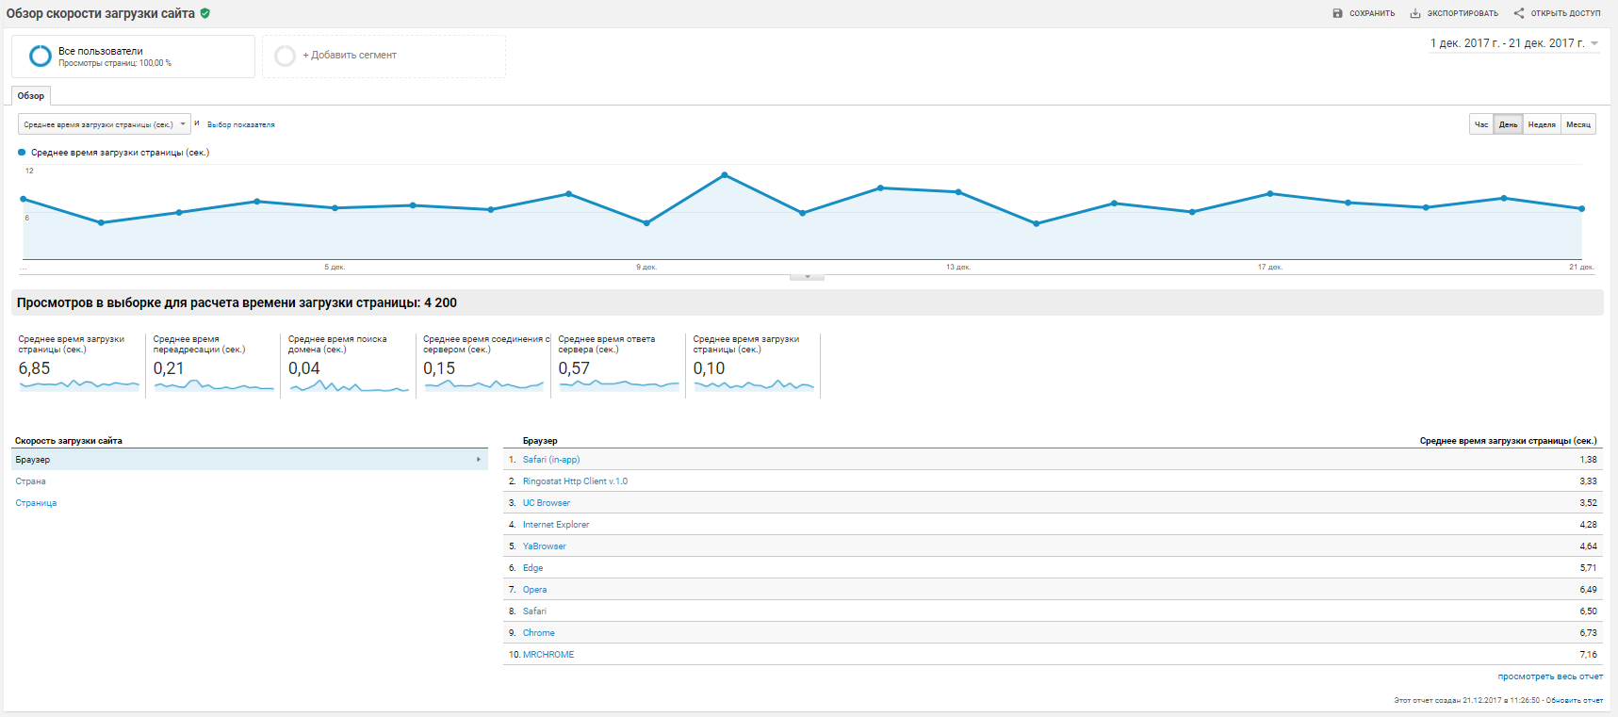Click the value 7,16 in MRCHROME row
This screenshot has height=717, width=1618.
pyautogui.click(x=1589, y=655)
